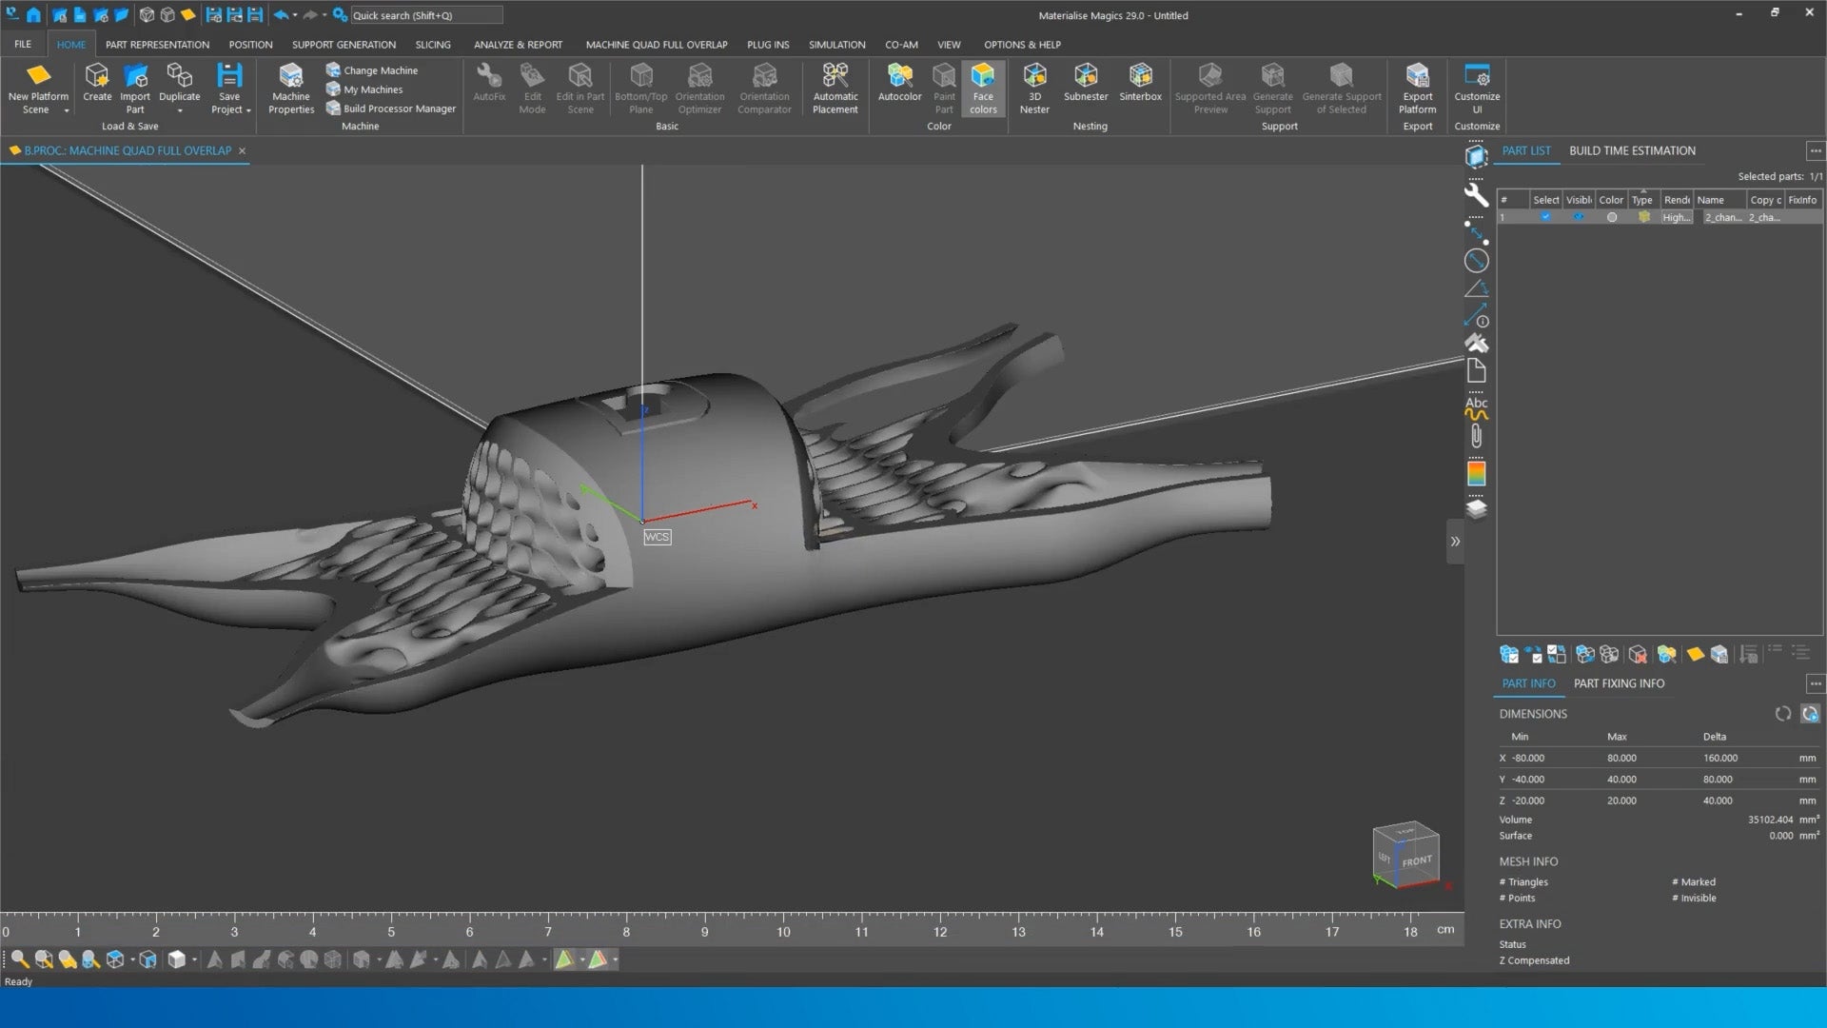
Task: Toggle visibility eye of part 1
Action: 1579,217
